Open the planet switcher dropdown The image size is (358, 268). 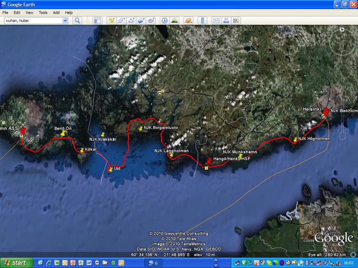tap(188, 21)
